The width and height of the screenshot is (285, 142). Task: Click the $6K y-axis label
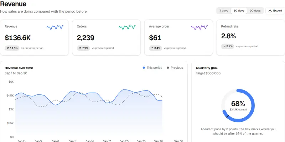tap(11, 82)
